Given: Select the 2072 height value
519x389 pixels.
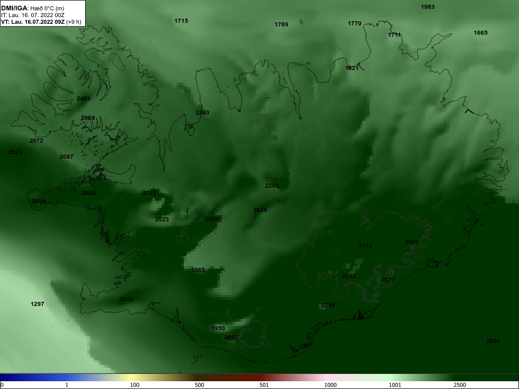Looking at the screenshot, I should point(36,141).
